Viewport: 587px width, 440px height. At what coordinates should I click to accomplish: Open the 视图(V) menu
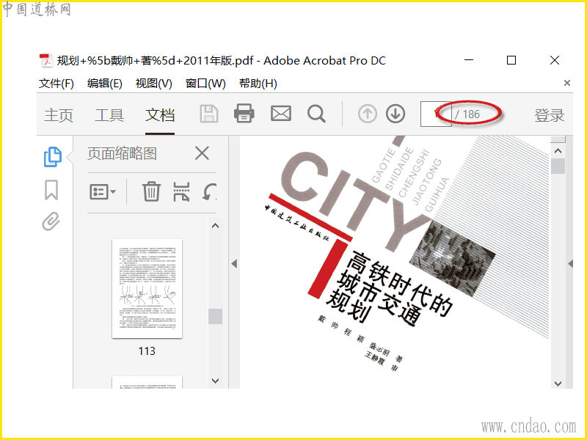[x=153, y=84]
